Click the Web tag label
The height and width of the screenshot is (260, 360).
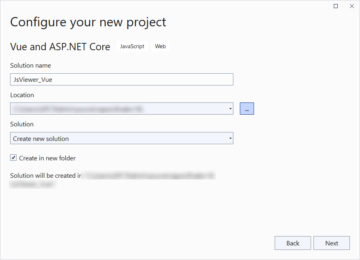point(160,46)
